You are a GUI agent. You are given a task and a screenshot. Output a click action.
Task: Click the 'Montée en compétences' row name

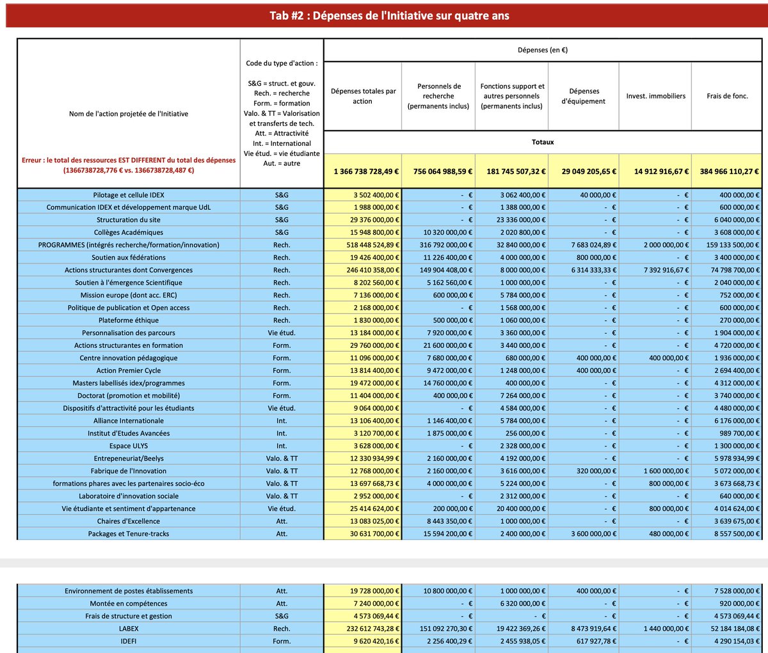tap(129, 604)
